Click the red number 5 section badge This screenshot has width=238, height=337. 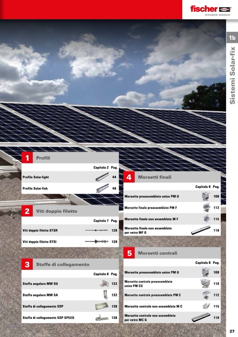pos(129,253)
